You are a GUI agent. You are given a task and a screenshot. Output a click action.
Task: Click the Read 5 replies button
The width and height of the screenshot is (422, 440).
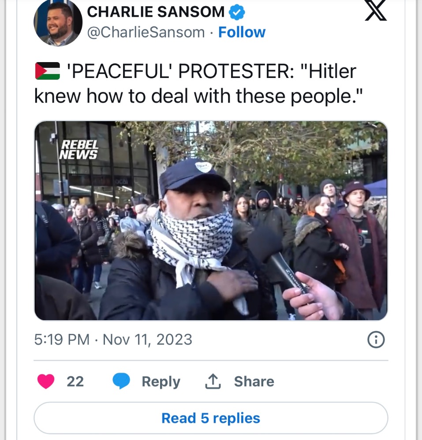(x=211, y=418)
